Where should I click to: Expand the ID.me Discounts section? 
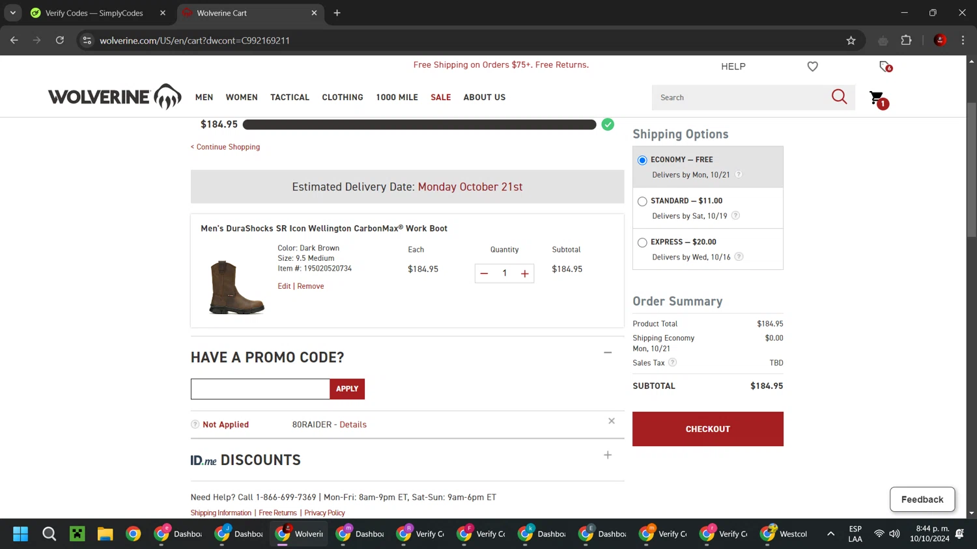[x=608, y=455]
